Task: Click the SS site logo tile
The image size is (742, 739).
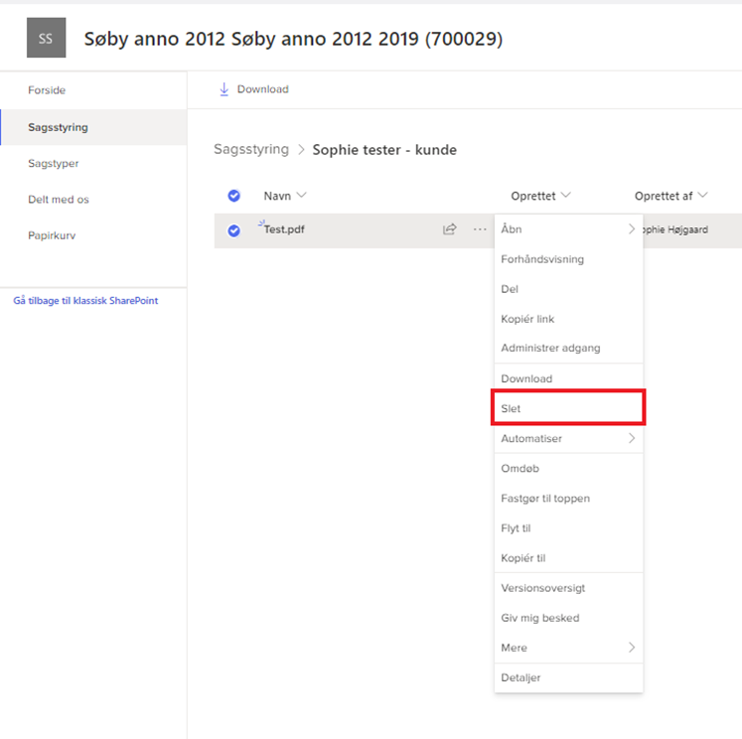Action: [x=46, y=39]
